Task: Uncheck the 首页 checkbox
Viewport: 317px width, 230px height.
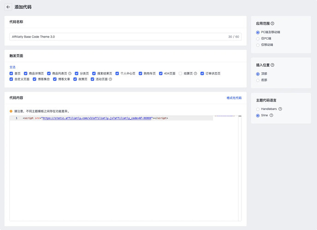Action: coord(11,74)
